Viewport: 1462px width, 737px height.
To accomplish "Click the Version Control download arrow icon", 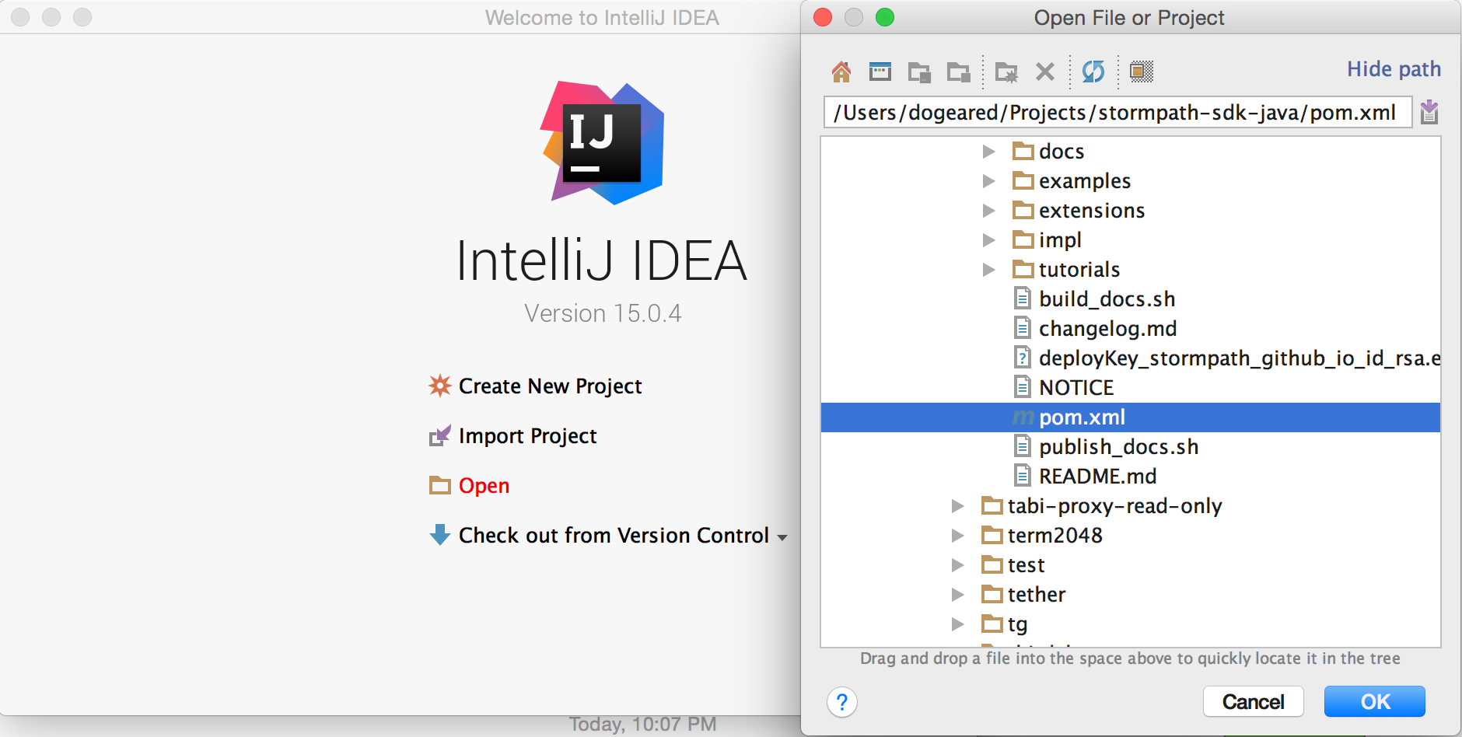I will tap(440, 534).
